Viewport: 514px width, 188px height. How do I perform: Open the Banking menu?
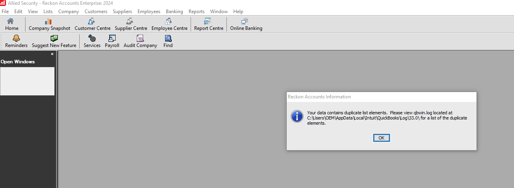pyautogui.click(x=174, y=12)
